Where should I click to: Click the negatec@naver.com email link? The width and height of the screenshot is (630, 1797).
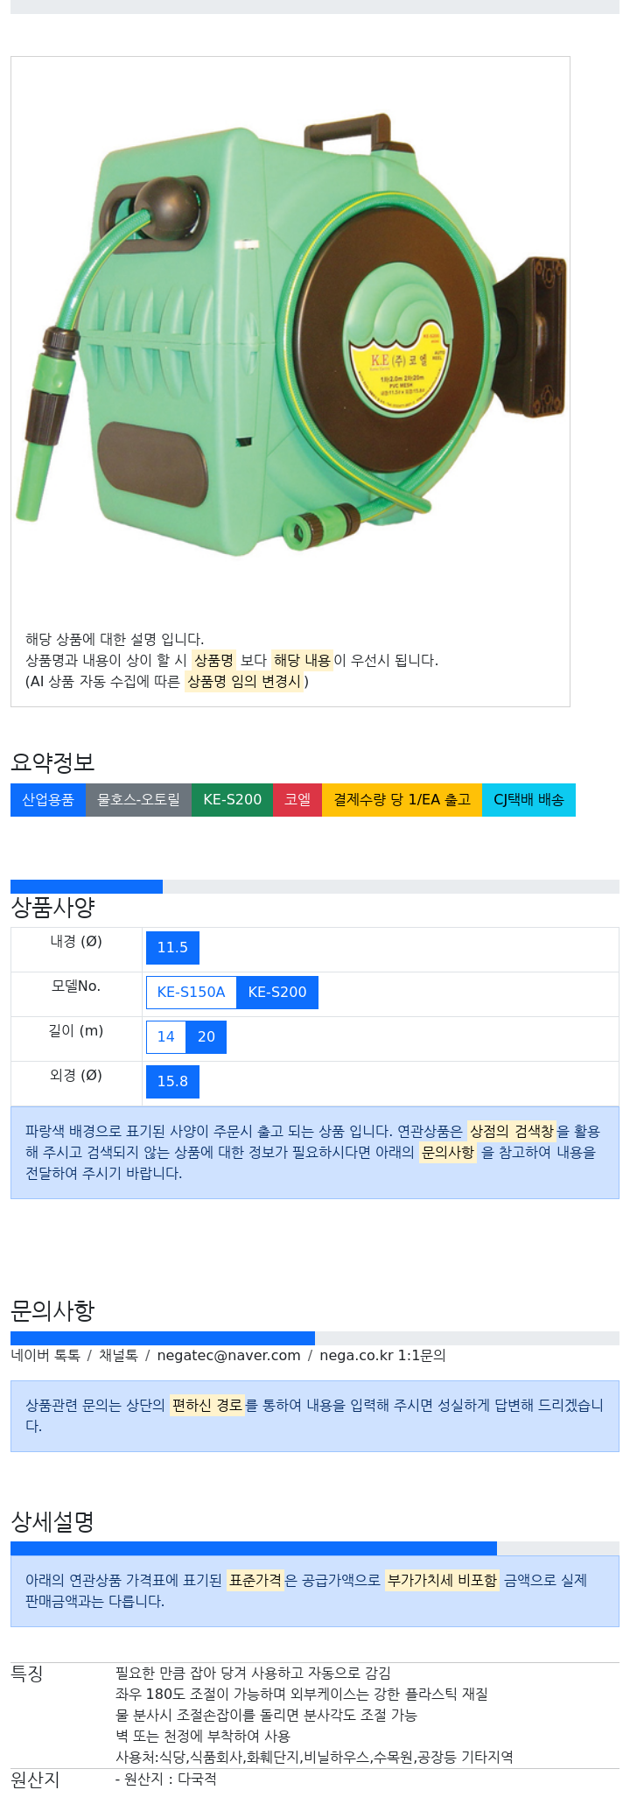pyautogui.click(x=229, y=1356)
